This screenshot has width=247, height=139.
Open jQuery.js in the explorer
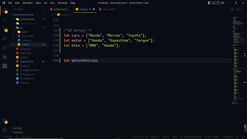click(x=25, y=66)
